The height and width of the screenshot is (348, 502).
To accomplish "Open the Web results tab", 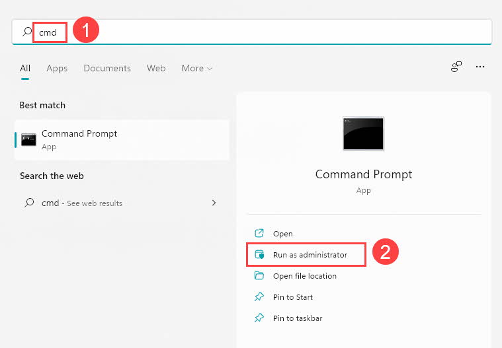I will click(x=156, y=68).
